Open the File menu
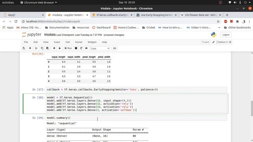The height and width of the screenshot is (142, 253). click(26, 42)
